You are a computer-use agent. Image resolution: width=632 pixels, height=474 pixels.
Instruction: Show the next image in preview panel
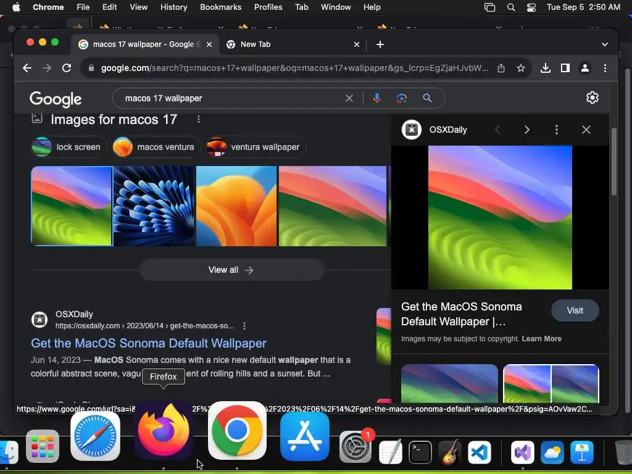click(527, 130)
